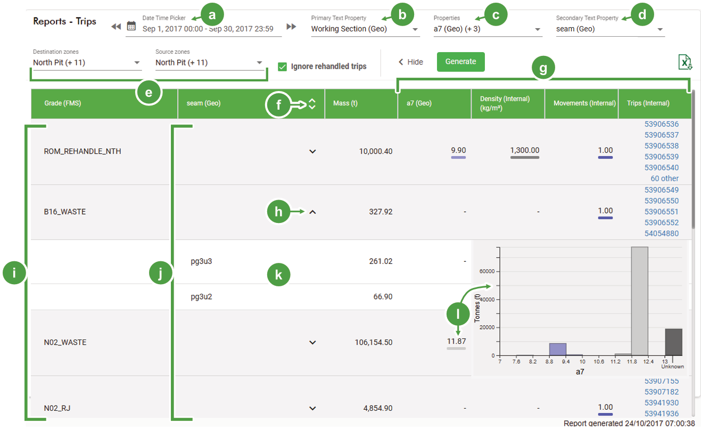The image size is (701, 430).
Task: Click Movements (Internal) column header
Action: click(582, 104)
